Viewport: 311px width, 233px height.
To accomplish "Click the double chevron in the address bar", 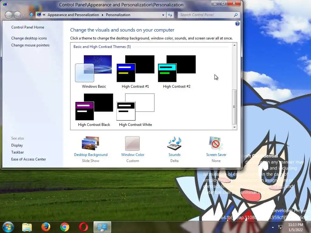I will coord(44,15).
